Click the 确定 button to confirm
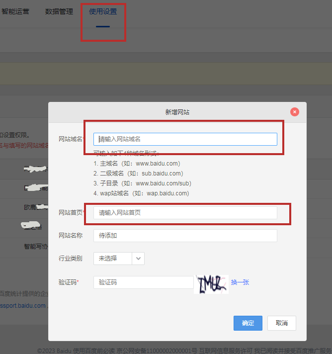This screenshot has height=354, width=332. 248,323
